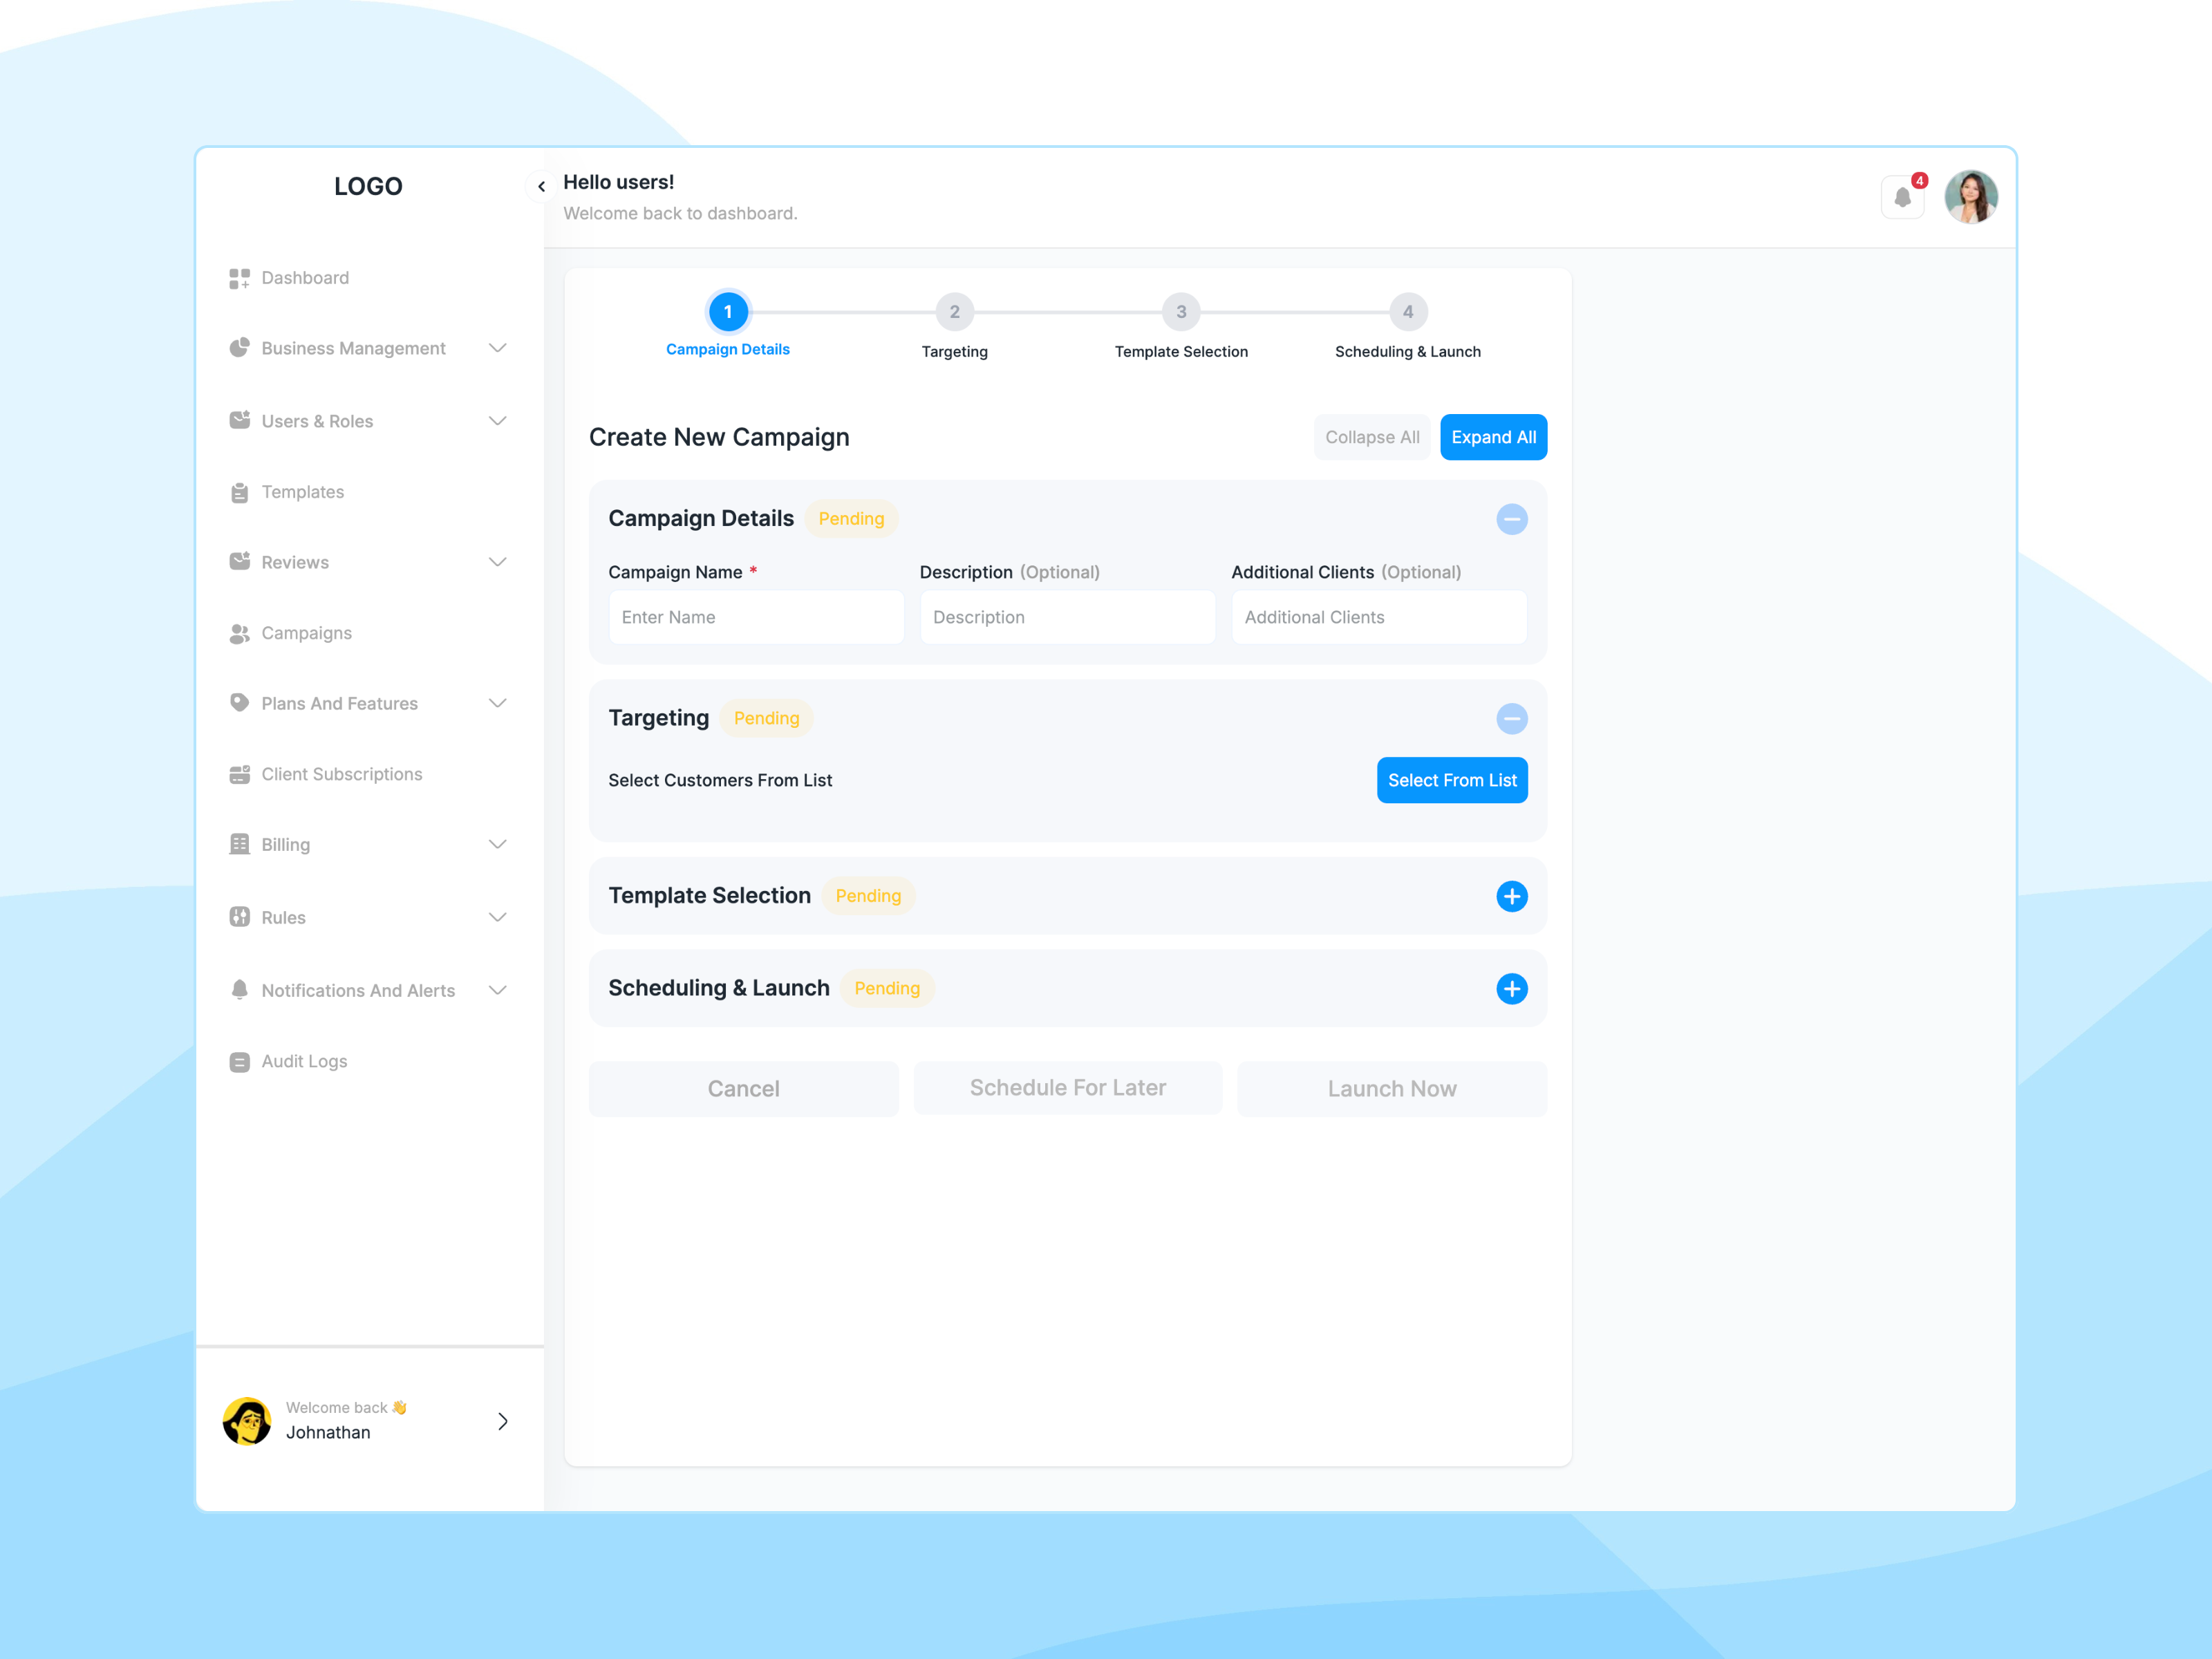The image size is (2212, 1659).
Task: Open the user profile avatar in header
Action: pyautogui.click(x=1970, y=197)
